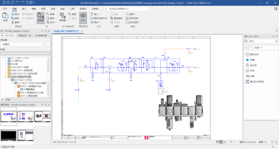Click the Insert Center home icon
279x149 pixels.
(246, 48)
